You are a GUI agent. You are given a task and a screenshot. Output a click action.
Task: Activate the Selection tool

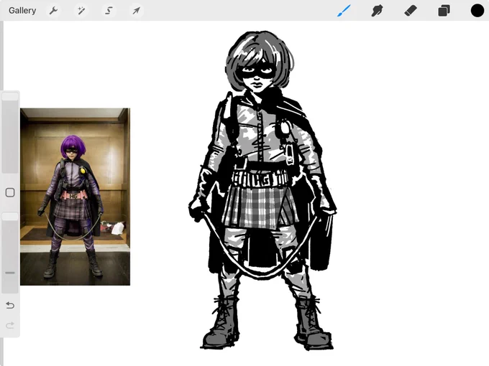(x=109, y=11)
